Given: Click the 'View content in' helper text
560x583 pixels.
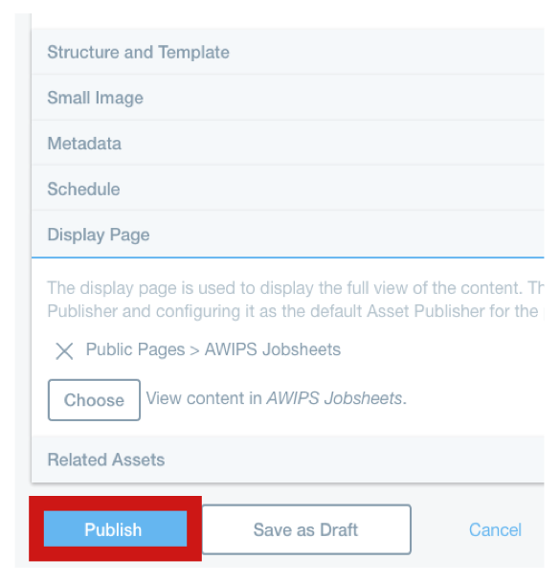Looking at the screenshot, I should 204,398.
